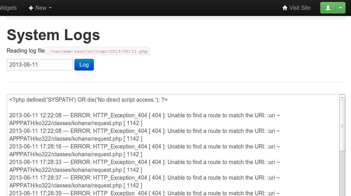Viewport: 351px width, 196px height.
Task: Click the System Logs heading
Action: [53, 35]
